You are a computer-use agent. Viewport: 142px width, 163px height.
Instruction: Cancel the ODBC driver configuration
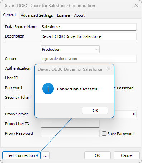coord(127,155)
